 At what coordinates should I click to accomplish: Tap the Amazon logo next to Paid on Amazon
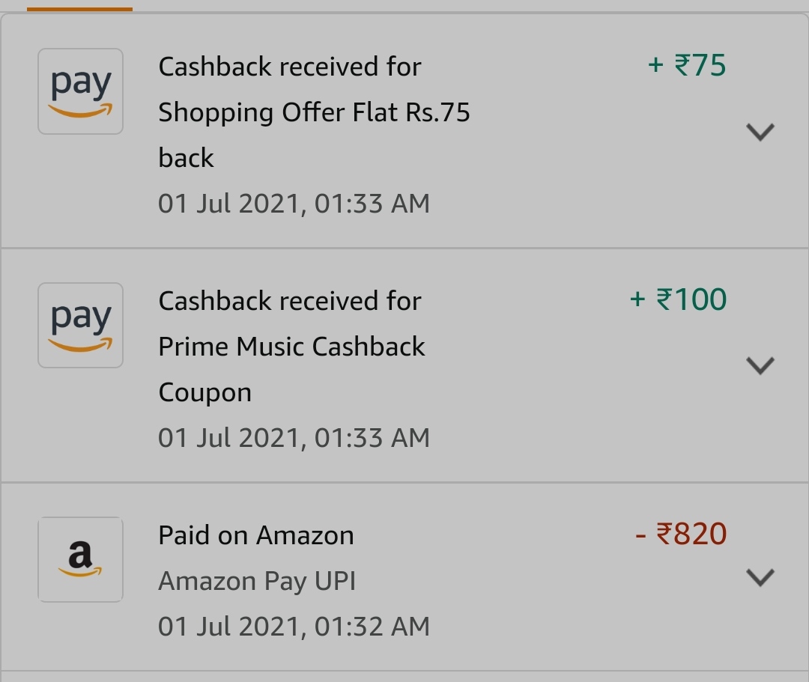tap(80, 559)
